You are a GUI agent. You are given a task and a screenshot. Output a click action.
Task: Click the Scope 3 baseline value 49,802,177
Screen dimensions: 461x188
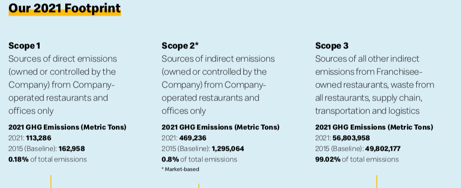[x=383, y=149]
